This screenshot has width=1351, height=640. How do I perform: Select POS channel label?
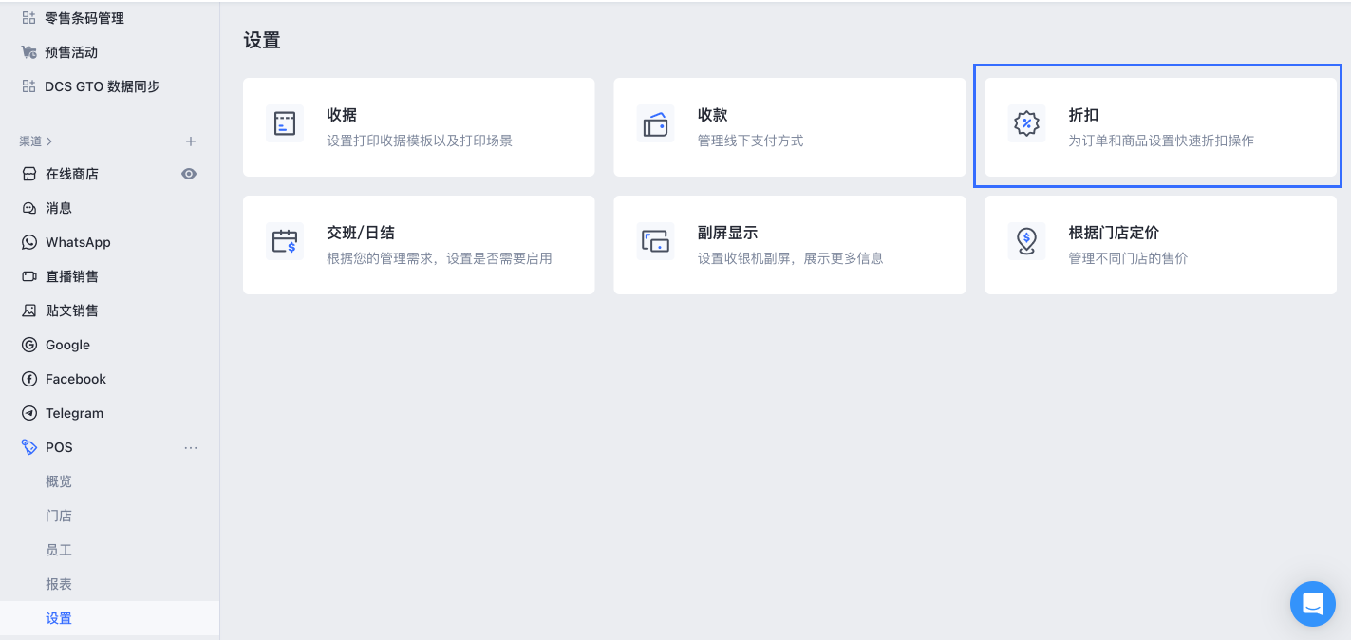(x=59, y=447)
